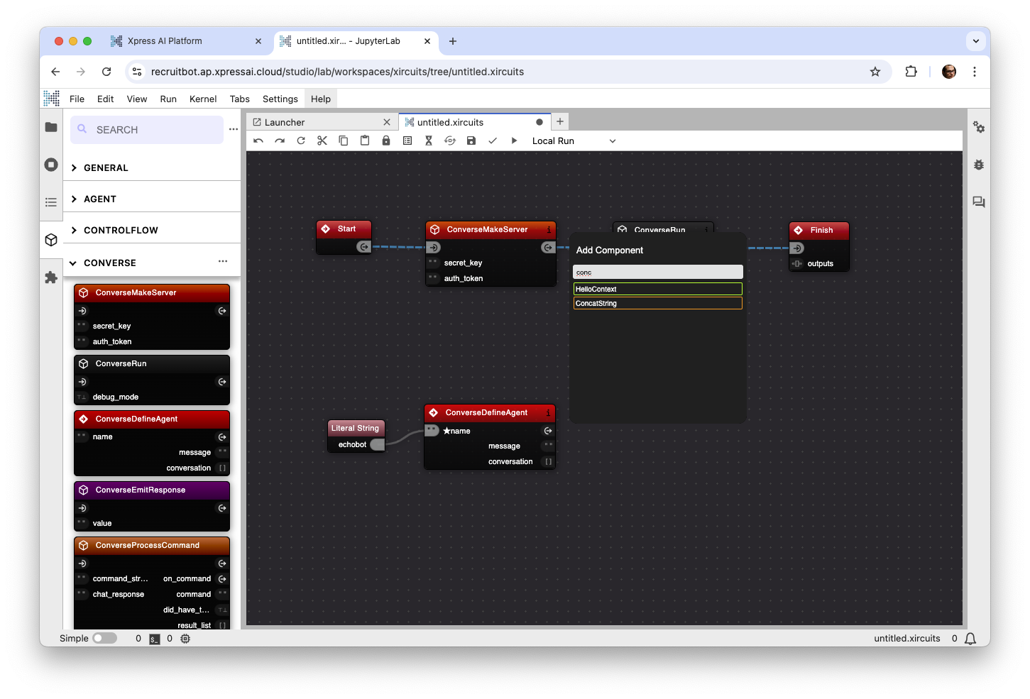Open the three-dot menu beside search box
The width and height of the screenshot is (1030, 699).
234,129
